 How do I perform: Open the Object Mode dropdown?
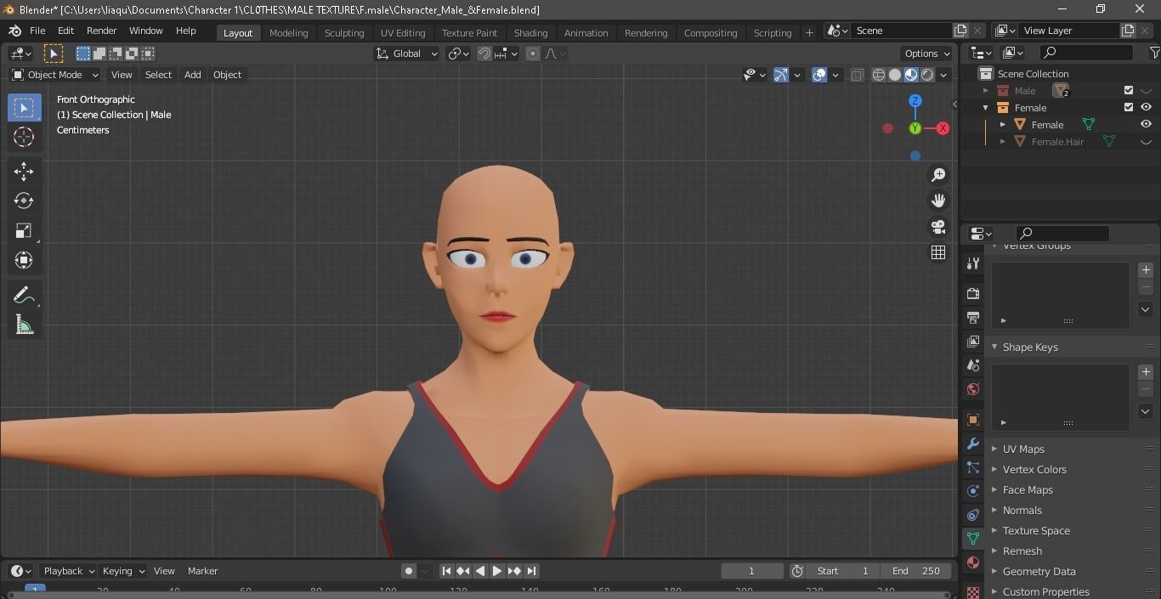[x=55, y=75]
